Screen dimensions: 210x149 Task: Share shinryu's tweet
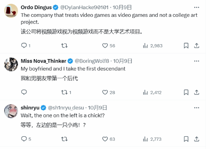point(197,139)
